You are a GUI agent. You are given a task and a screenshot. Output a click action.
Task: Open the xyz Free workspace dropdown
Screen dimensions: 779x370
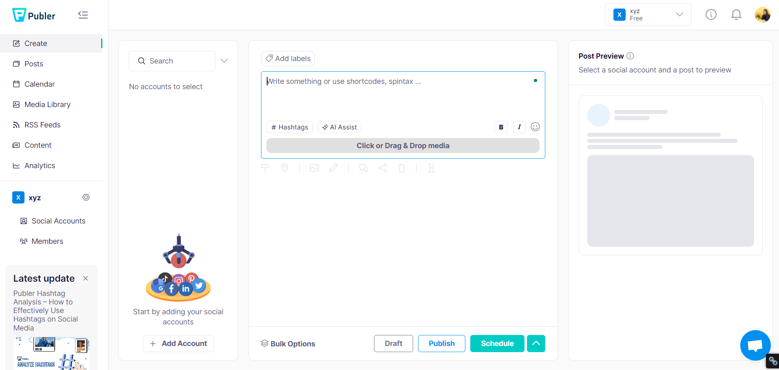[x=648, y=15]
